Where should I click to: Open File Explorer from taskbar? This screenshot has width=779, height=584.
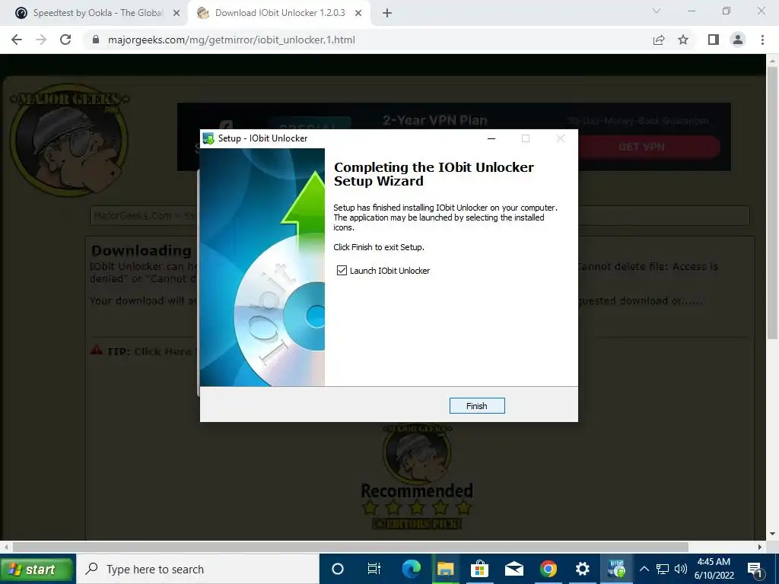(446, 569)
